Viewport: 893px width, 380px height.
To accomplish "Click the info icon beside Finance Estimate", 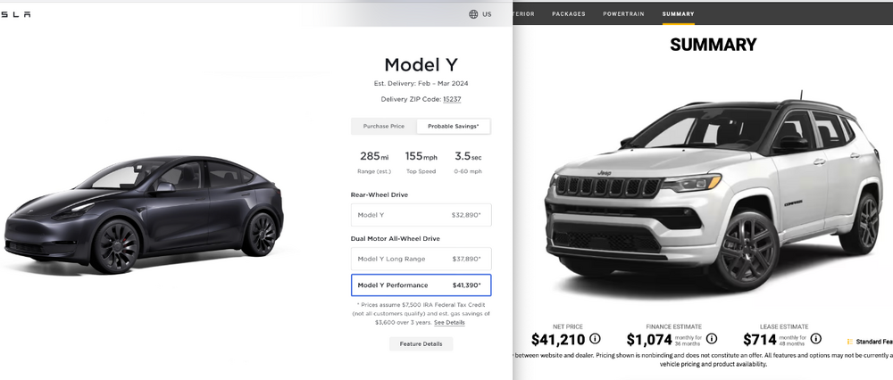I will click(x=712, y=339).
